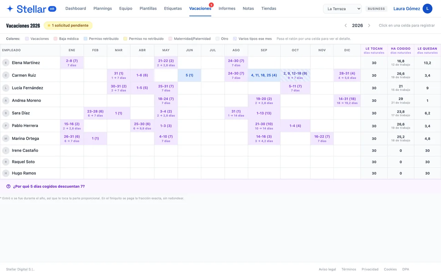Click the Vacaciones legend color swatch
441x276 pixels.
pyautogui.click(x=27, y=39)
